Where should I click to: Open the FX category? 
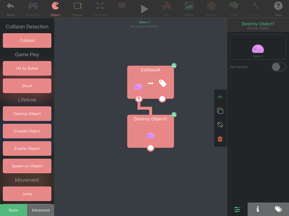pos(167,9)
